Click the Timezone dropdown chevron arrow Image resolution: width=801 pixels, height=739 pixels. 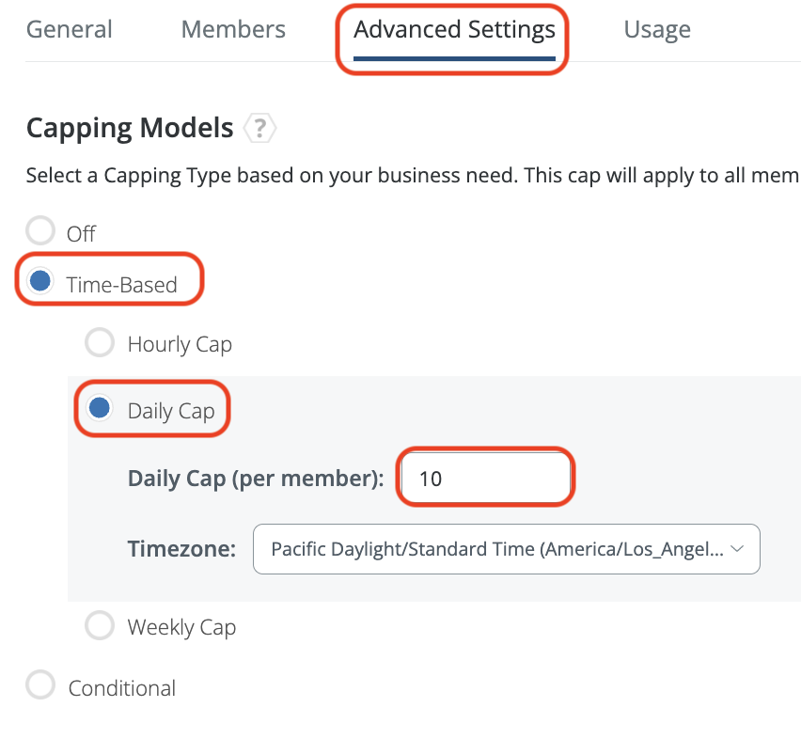(737, 549)
